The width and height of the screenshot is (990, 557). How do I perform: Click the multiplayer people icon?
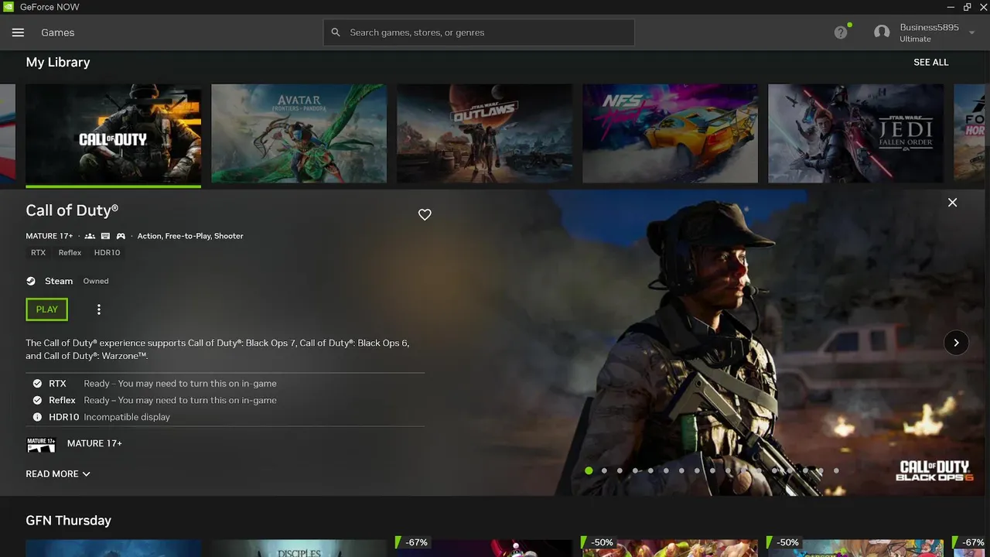(x=90, y=236)
